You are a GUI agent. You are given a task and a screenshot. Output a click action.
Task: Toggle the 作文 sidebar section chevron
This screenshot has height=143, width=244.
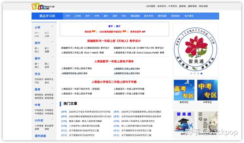tap(52, 73)
